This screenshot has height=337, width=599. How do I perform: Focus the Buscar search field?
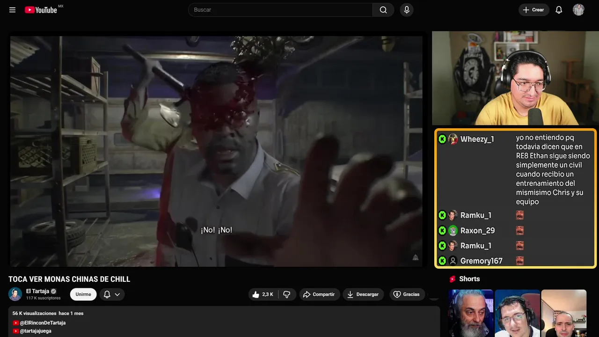tap(280, 10)
